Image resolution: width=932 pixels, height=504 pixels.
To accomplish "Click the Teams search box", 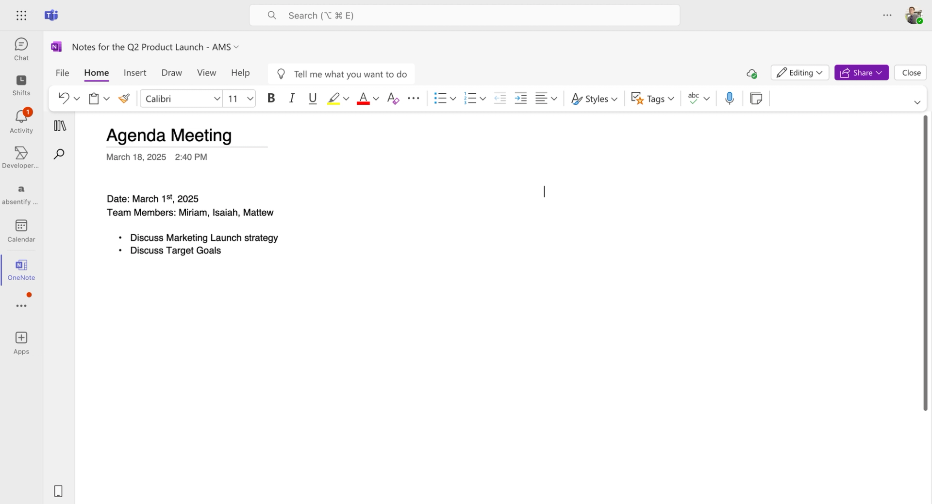I will point(465,16).
